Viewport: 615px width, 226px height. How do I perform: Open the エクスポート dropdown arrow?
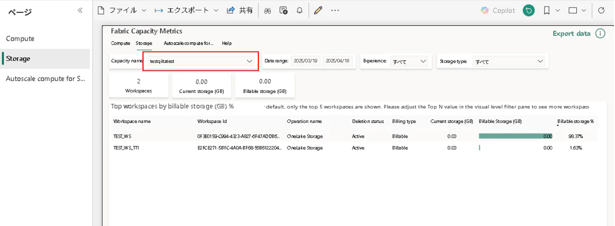tap(216, 11)
